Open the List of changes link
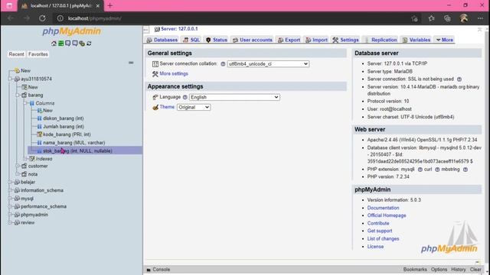This screenshot has width=490, height=275. [x=383, y=238]
